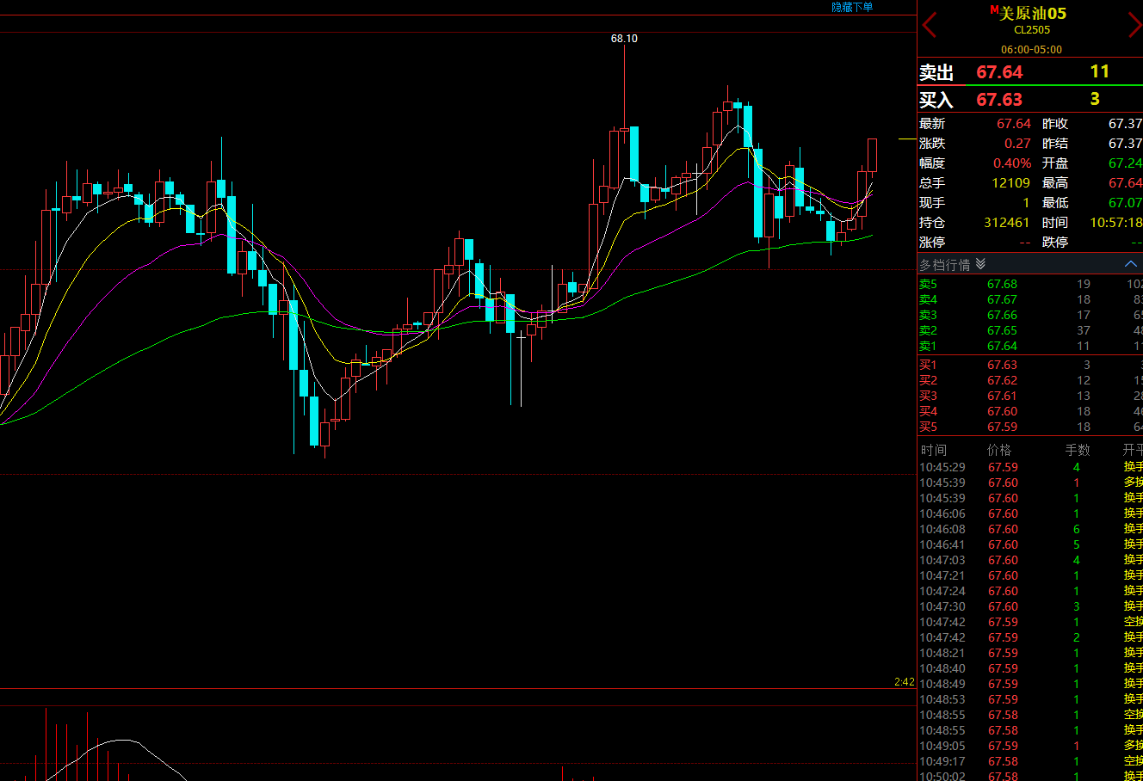Click the 涨跌 value 0.27

coord(1017,144)
